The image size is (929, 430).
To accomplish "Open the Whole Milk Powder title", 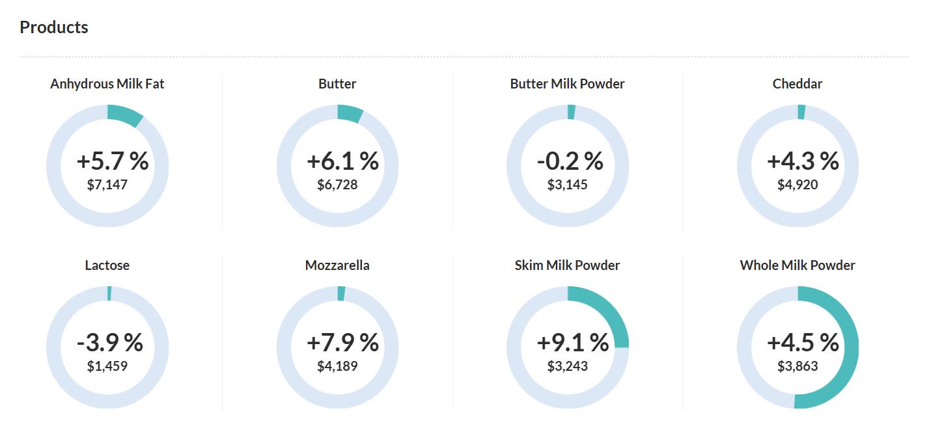I will [797, 265].
